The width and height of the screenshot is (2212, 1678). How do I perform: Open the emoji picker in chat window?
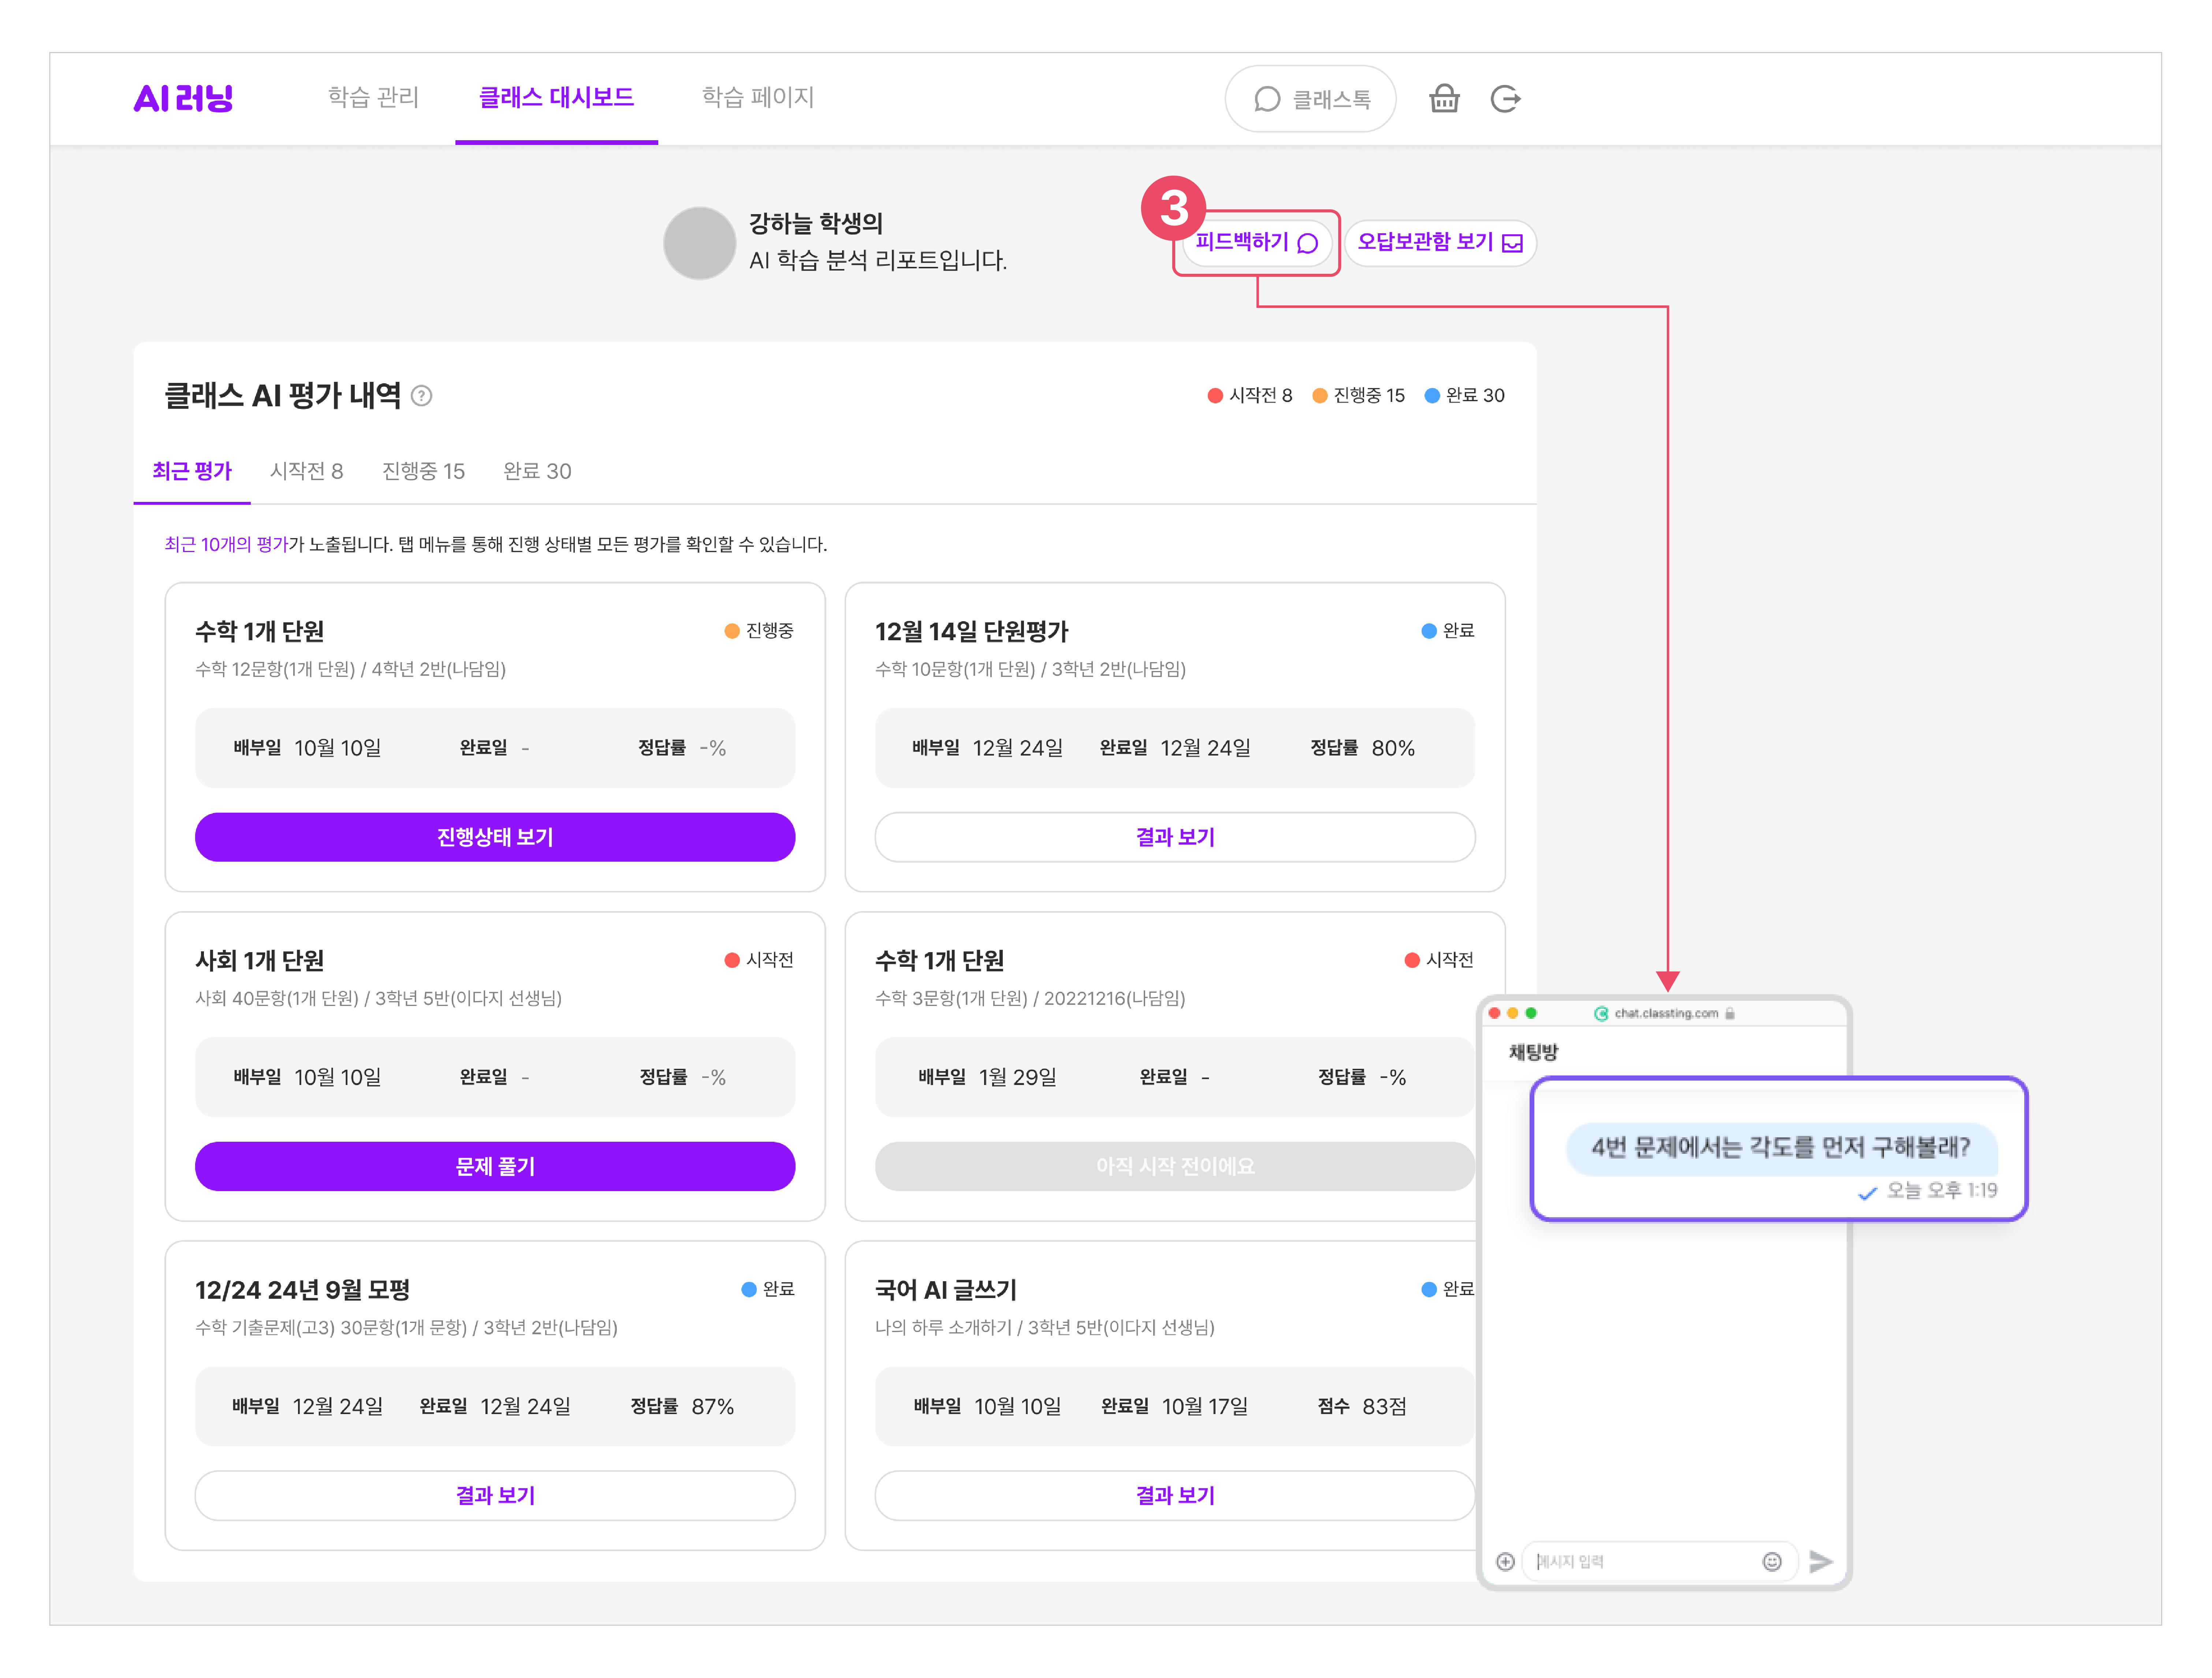point(1772,1562)
